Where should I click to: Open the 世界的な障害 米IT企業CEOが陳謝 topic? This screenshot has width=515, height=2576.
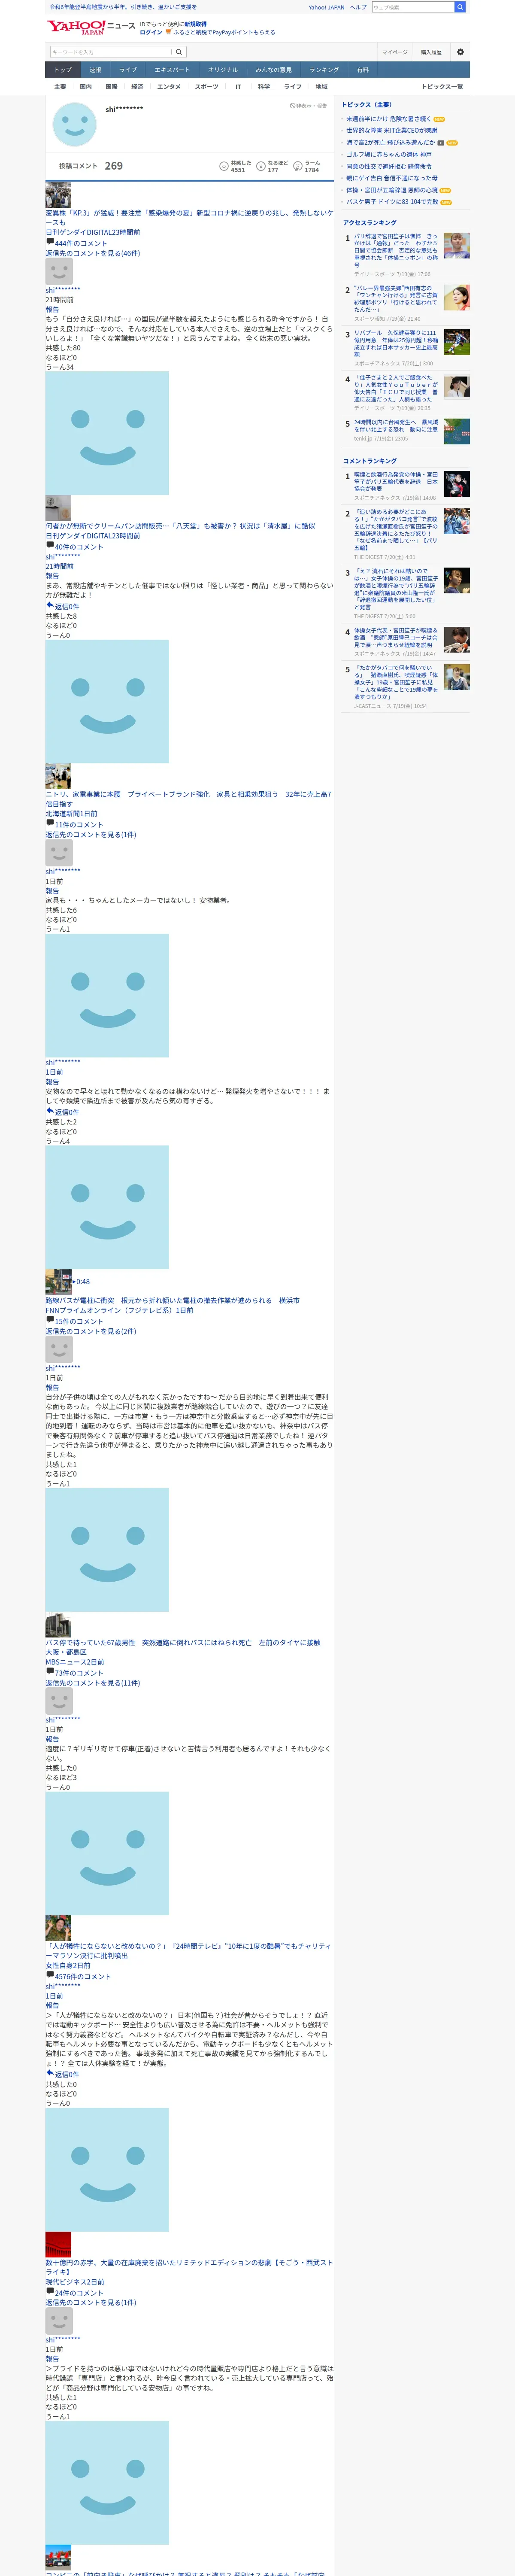(x=392, y=130)
